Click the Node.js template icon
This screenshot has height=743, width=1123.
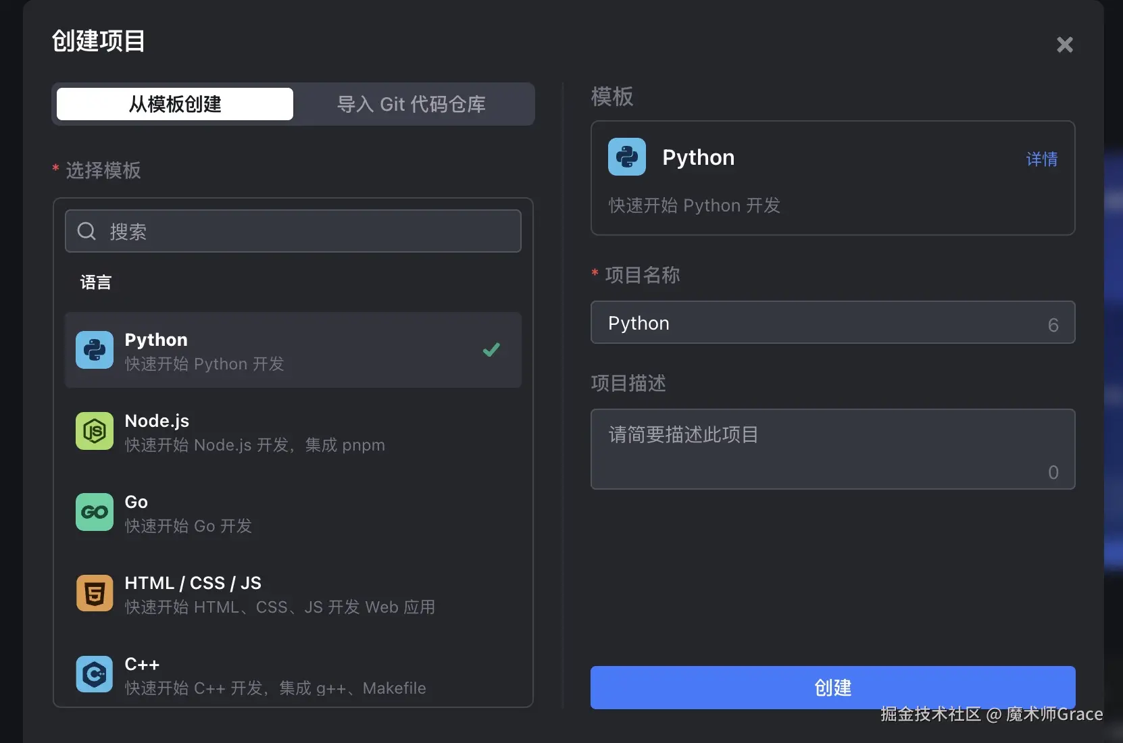point(95,431)
